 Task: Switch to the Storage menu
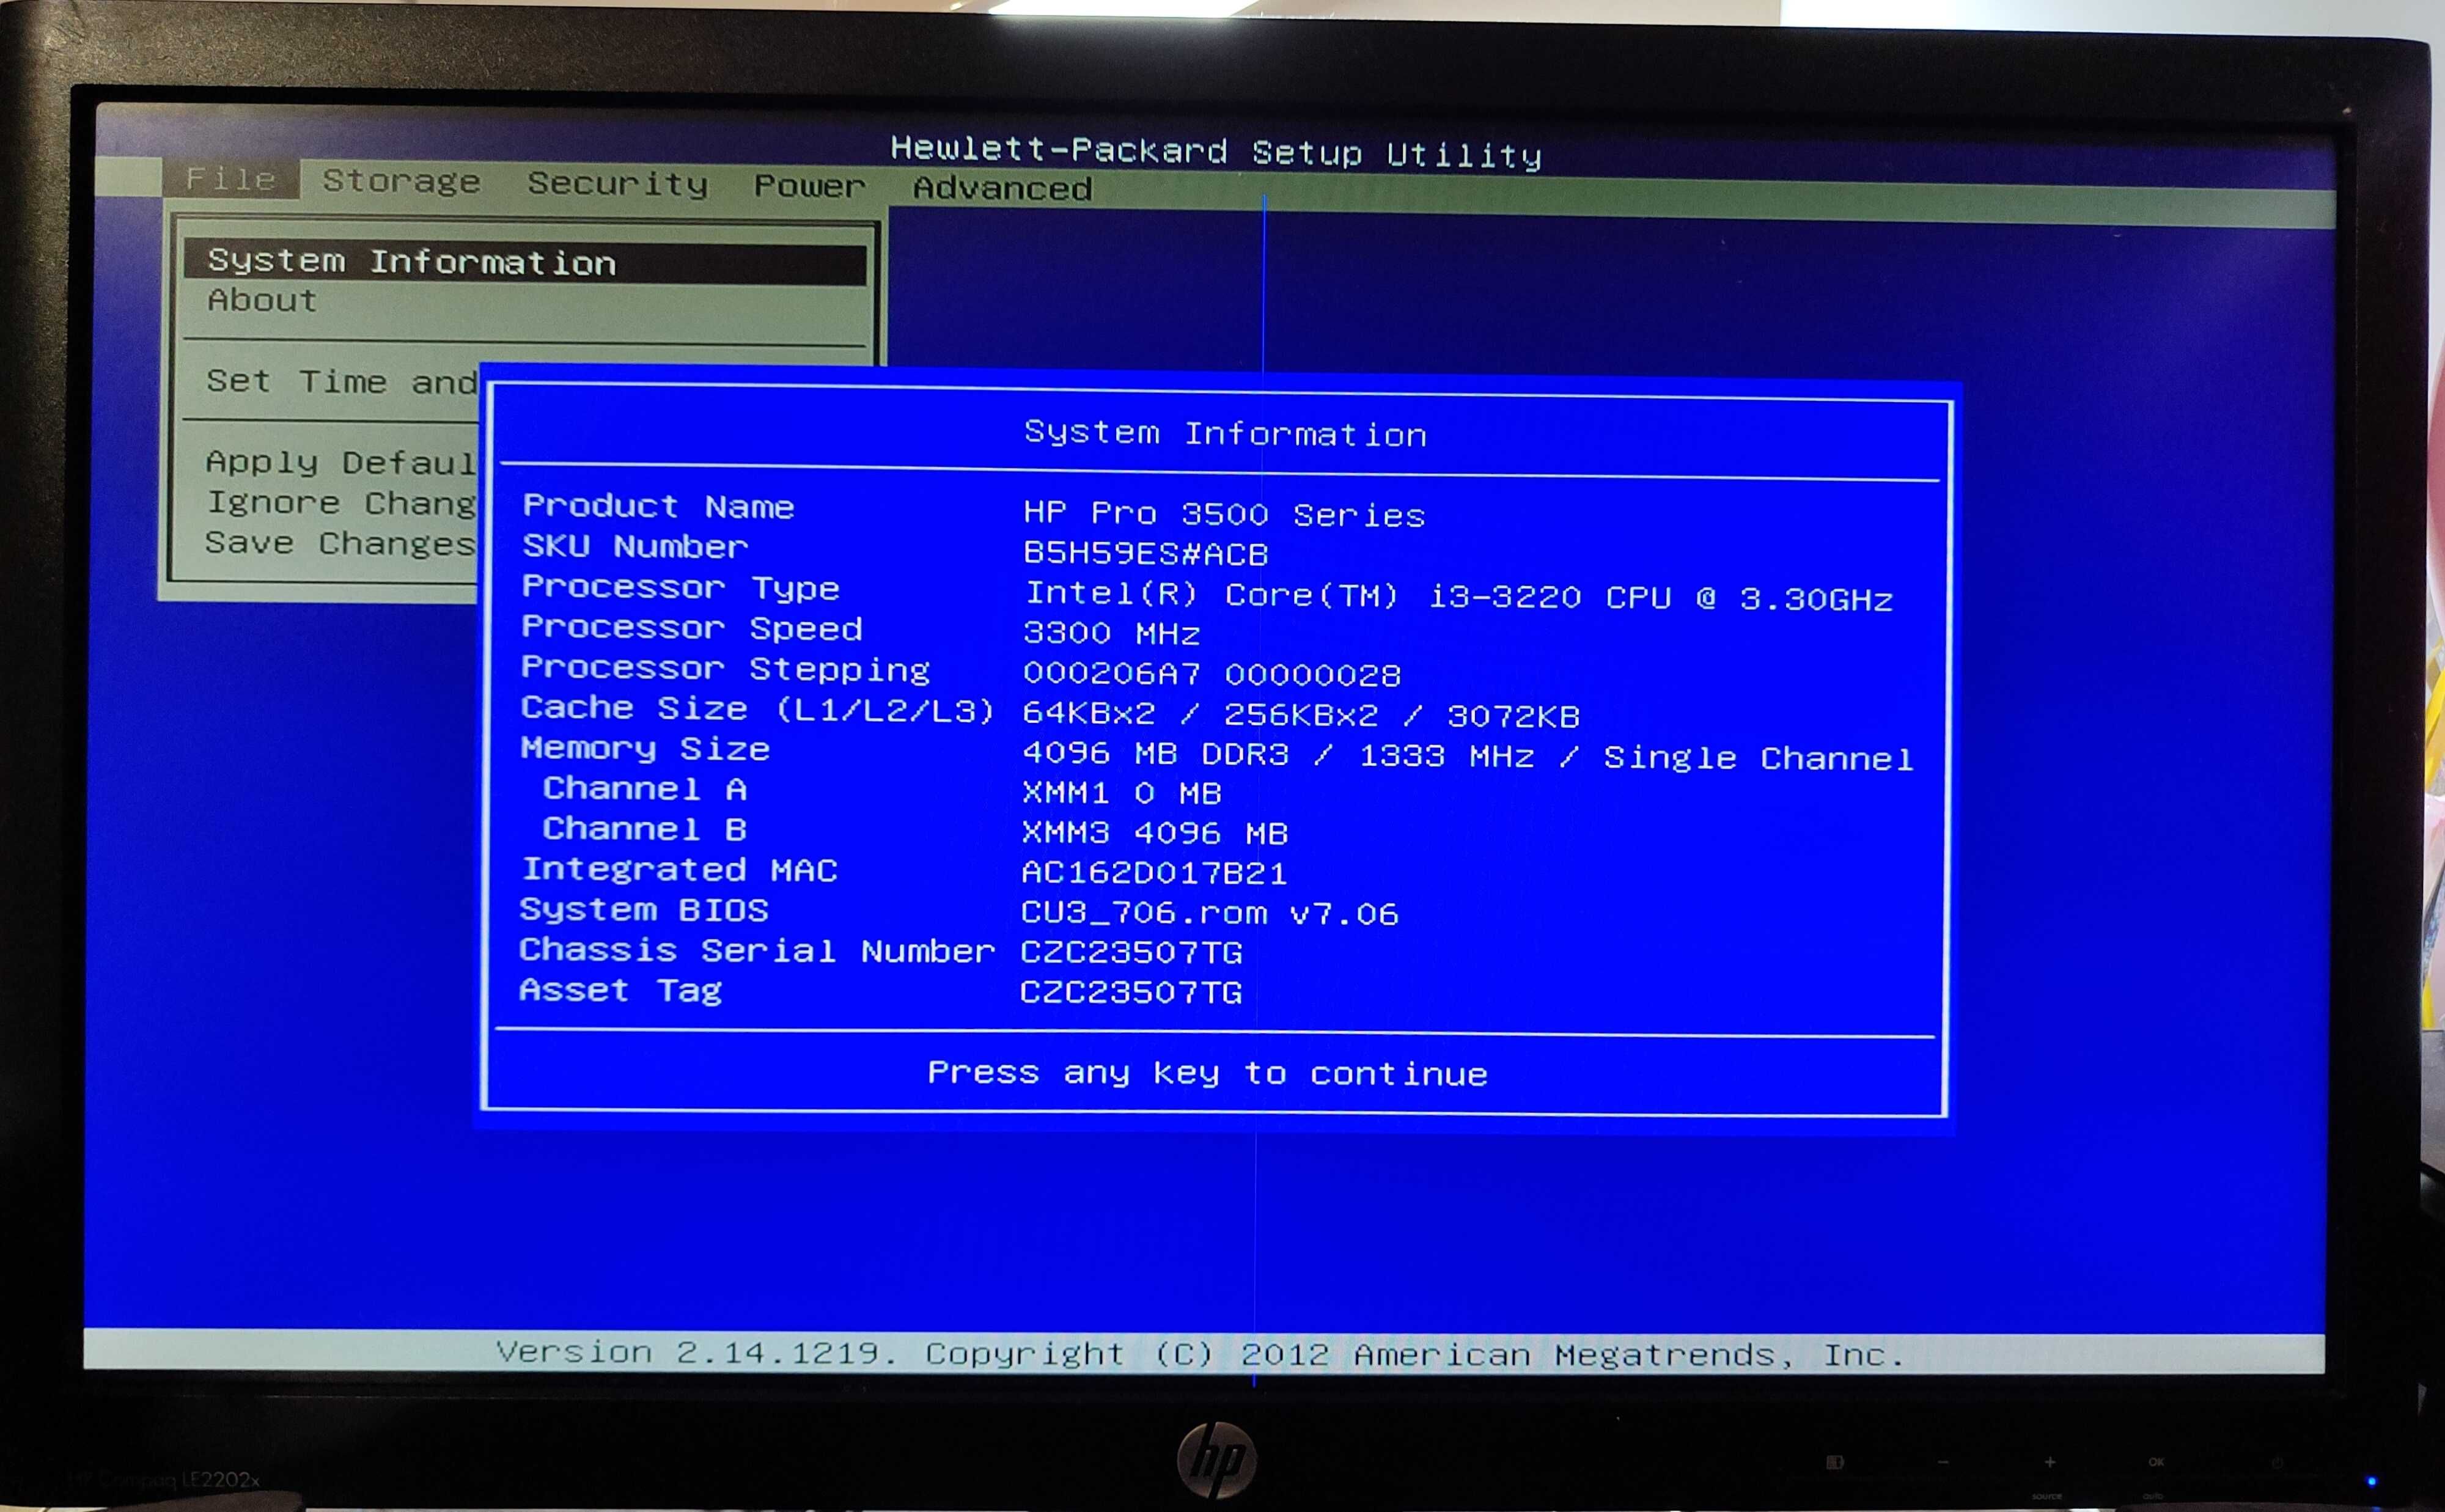click(401, 181)
